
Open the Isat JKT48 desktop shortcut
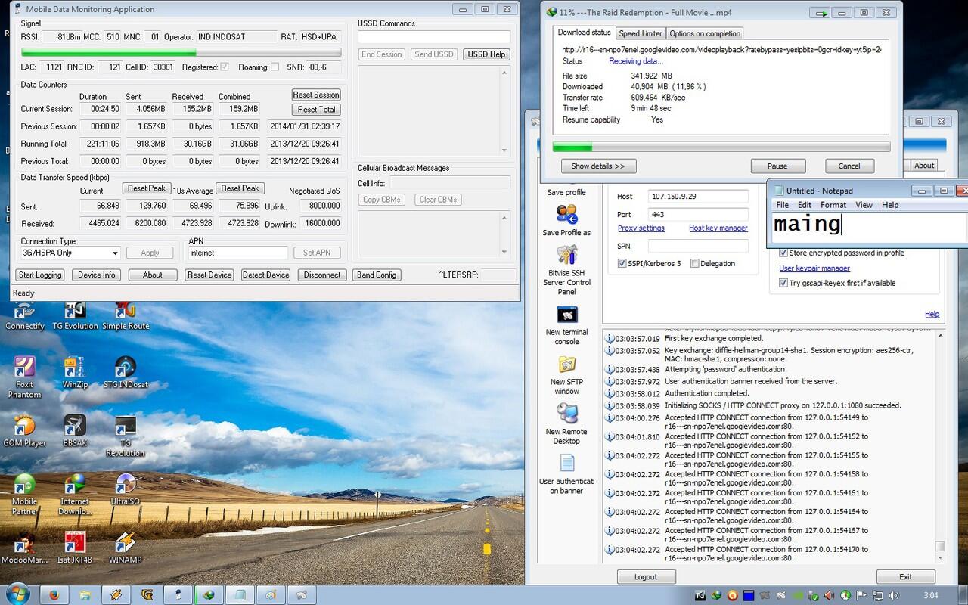click(x=75, y=548)
